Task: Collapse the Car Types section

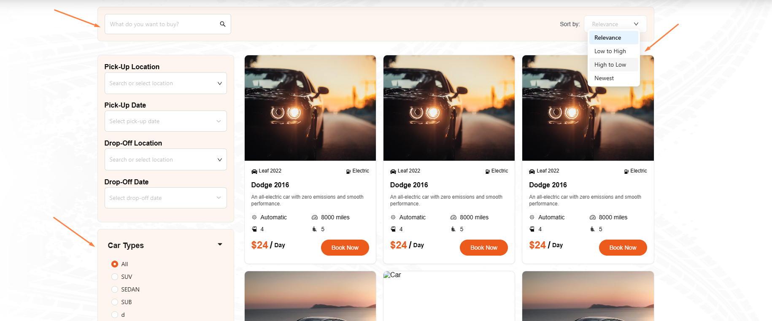Action: 220,245
